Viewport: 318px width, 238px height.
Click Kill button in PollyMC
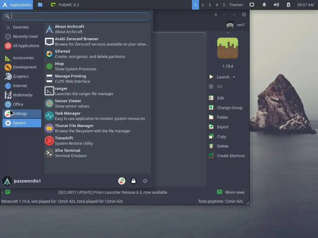point(216,87)
